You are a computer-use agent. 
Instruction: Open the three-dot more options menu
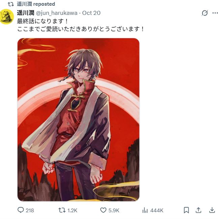point(215,13)
